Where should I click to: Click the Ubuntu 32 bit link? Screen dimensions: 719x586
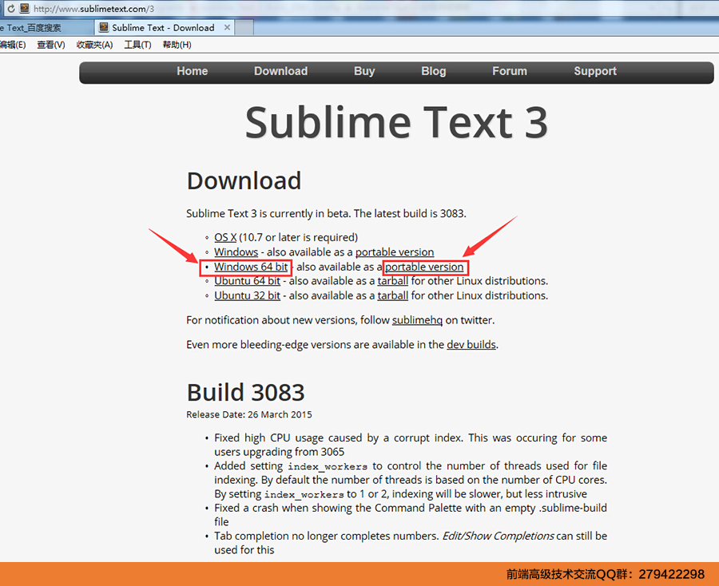pos(247,295)
